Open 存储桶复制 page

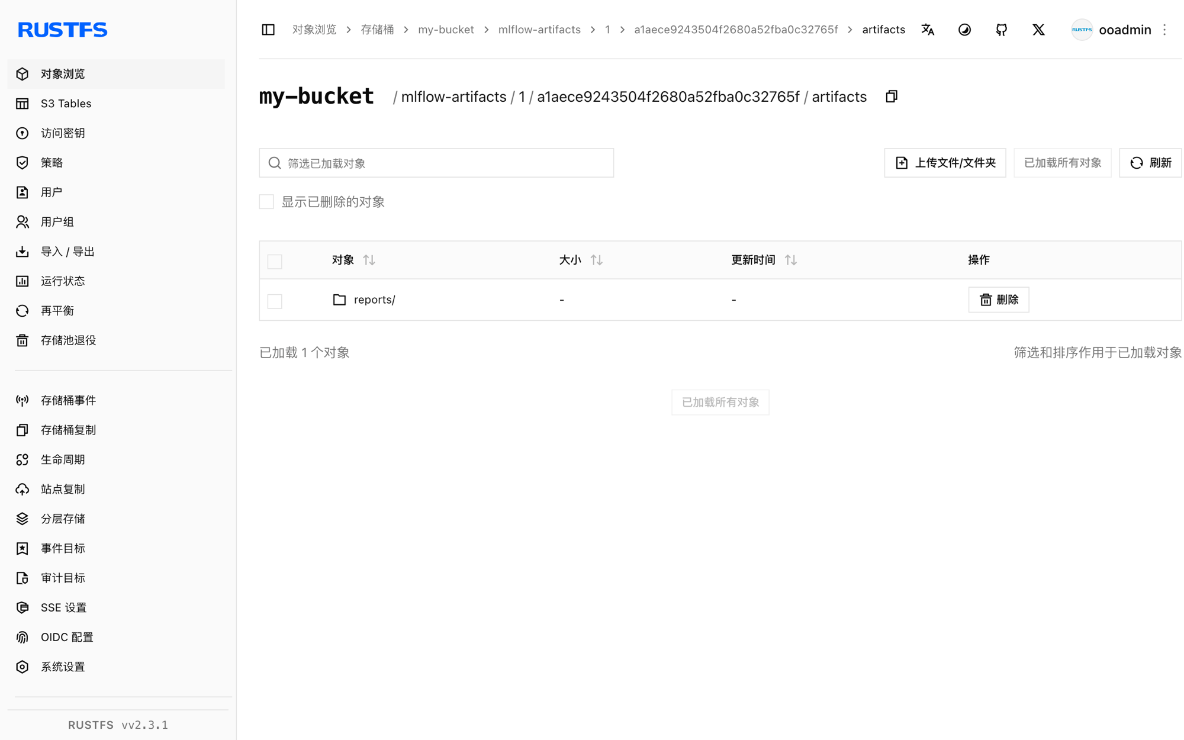(x=116, y=430)
